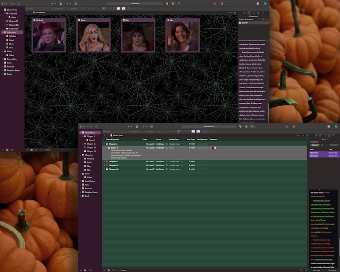The height and width of the screenshot is (272, 340).
Task: Open Status dropdown showing First Draft
Action: [x=162, y=148]
